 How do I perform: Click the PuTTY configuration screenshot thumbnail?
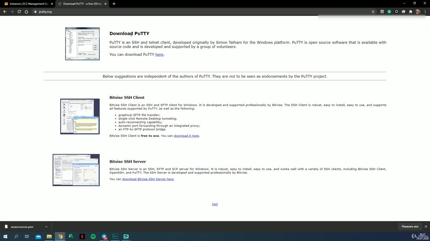[x=82, y=44]
